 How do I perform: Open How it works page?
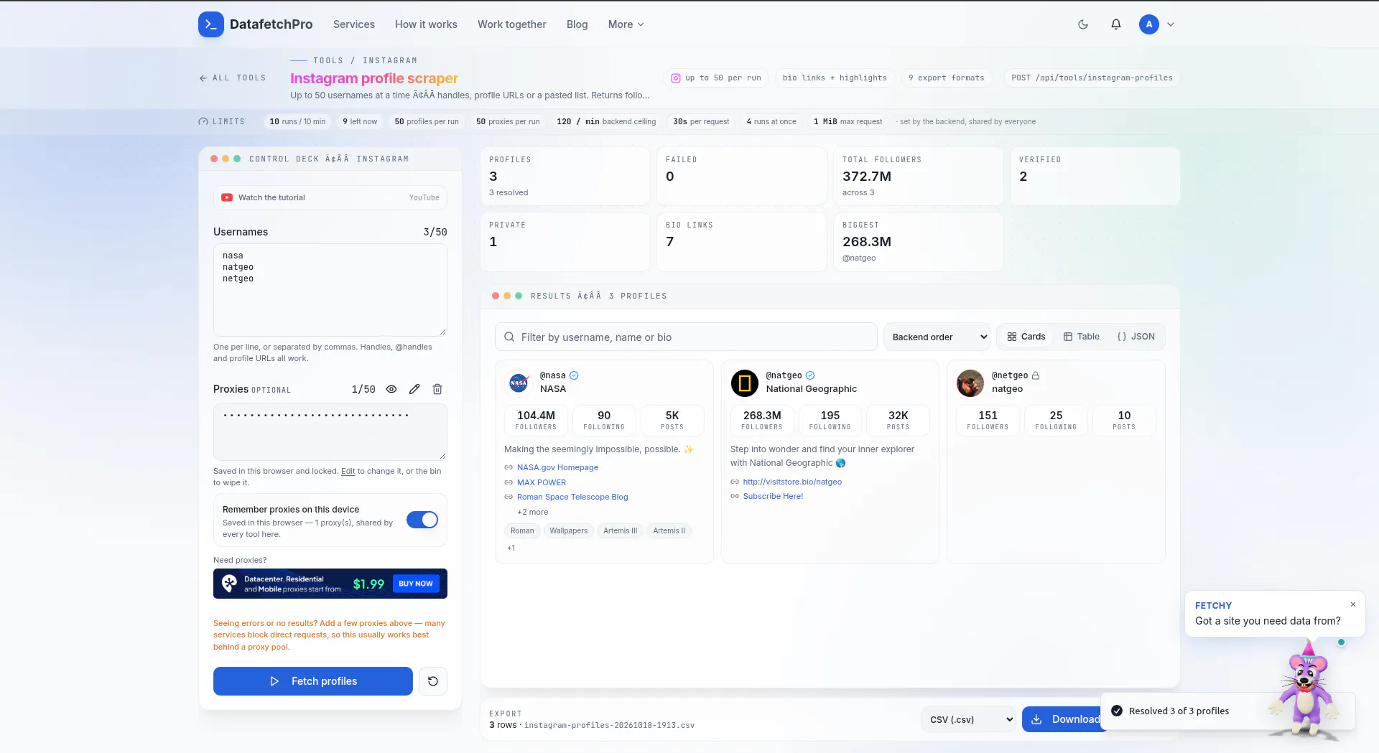426,24
